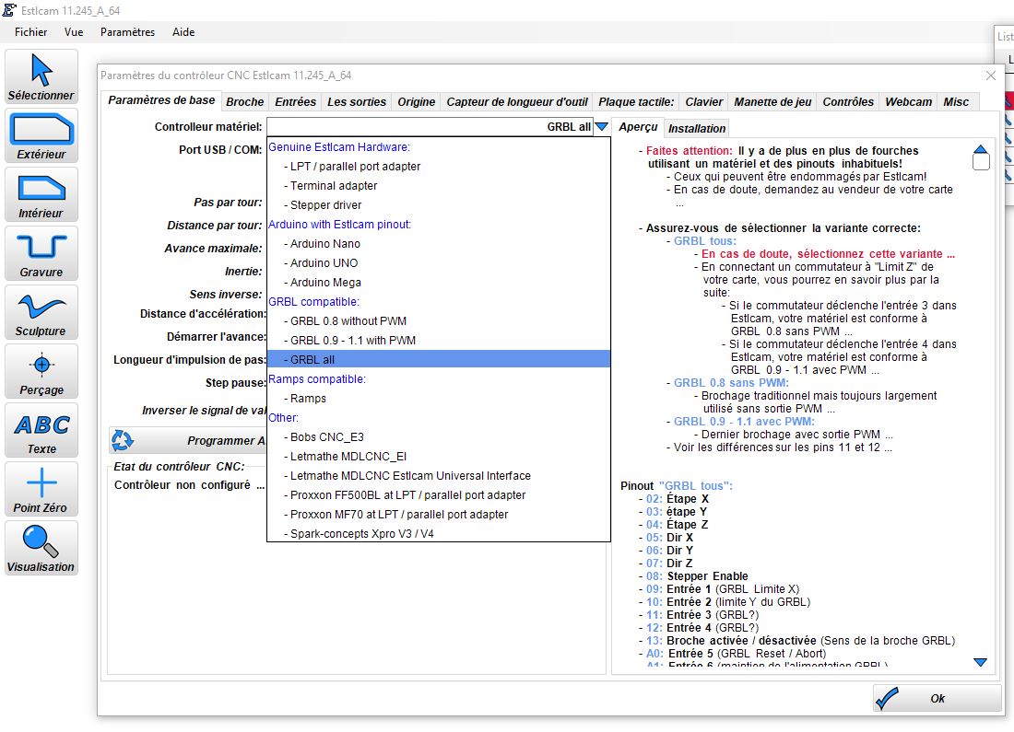Choose the Perçage drilling tool
Image resolution: width=1014 pixels, height=732 pixels.
pos(41,372)
